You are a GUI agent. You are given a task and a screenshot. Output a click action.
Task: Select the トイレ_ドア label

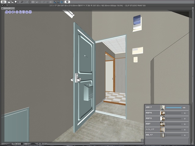(150, 129)
